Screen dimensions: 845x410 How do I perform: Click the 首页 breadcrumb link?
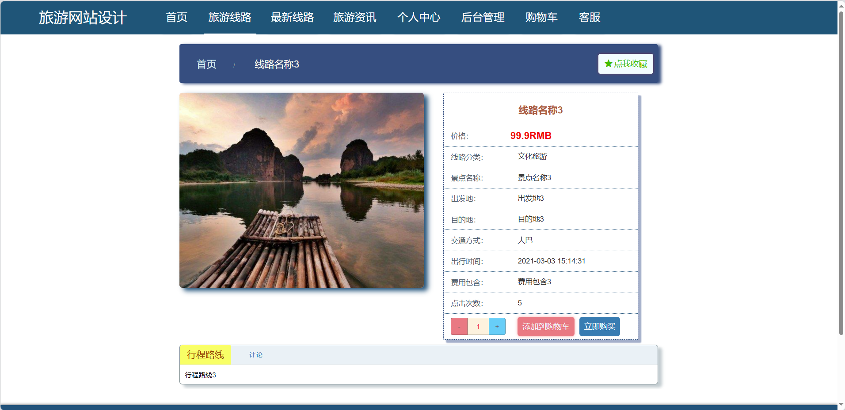coord(206,64)
